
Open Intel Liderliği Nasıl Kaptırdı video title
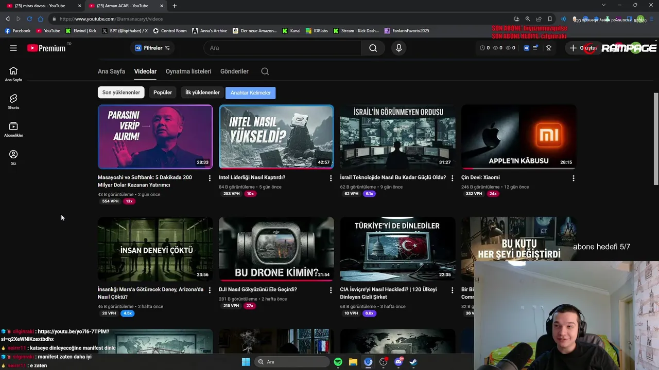[x=252, y=177]
